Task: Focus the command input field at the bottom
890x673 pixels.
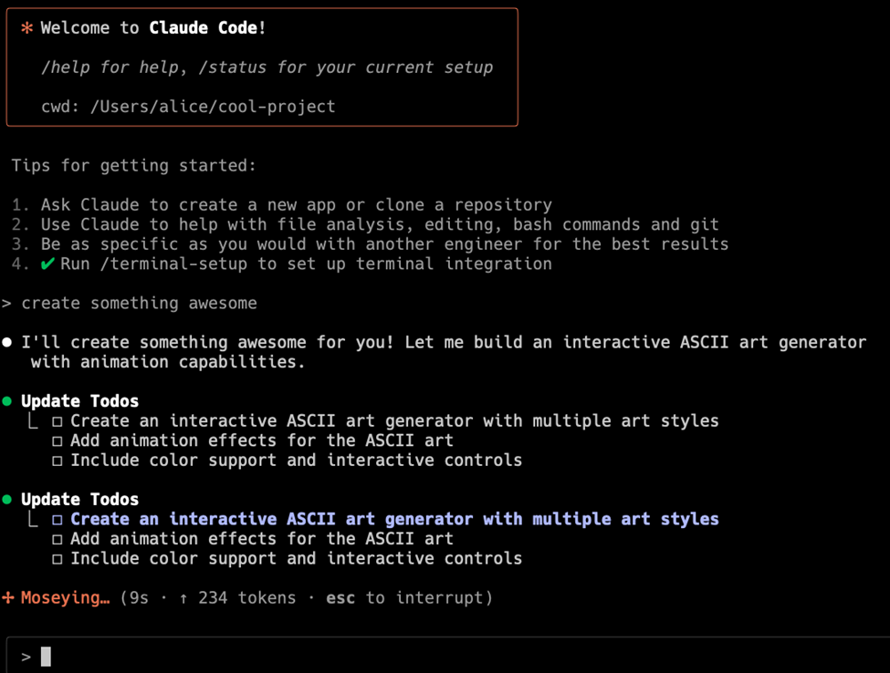Action: [x=456, y=657]
